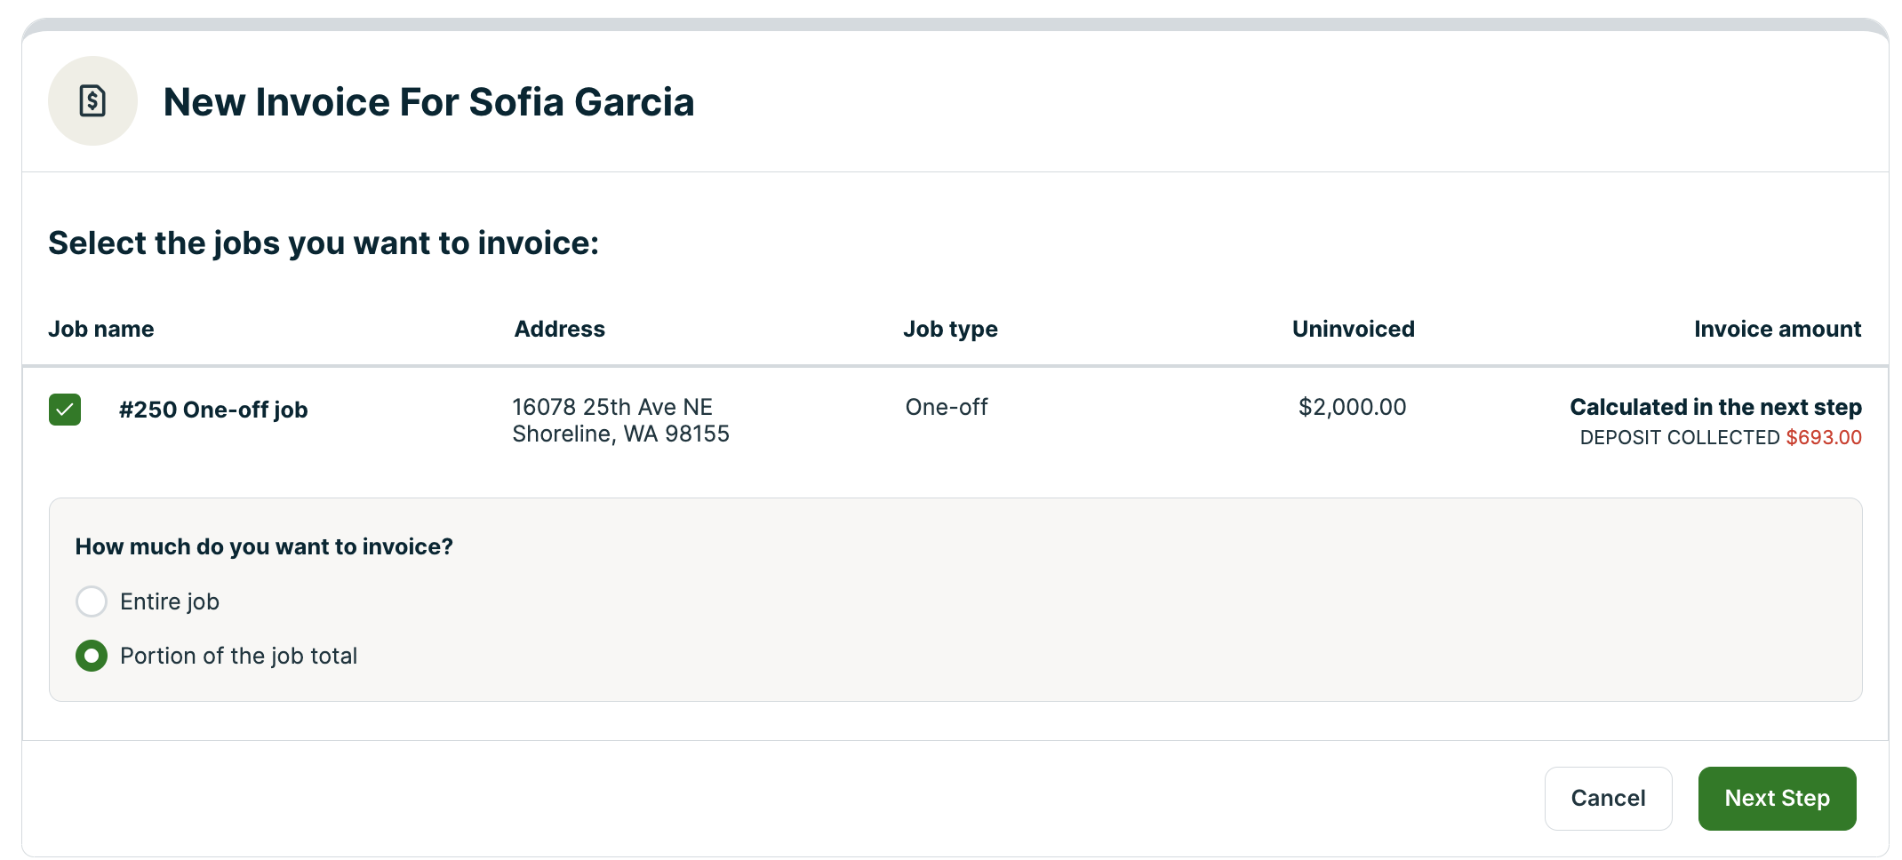Click the Job name column header
1902x860 pixels.
click(101, 329)
